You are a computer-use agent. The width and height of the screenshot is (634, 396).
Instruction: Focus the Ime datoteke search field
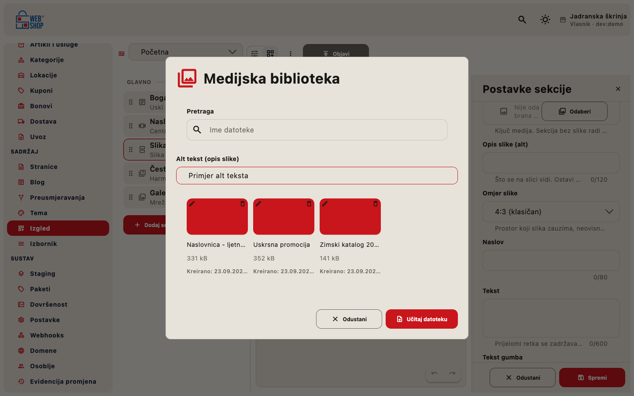pos(317,130)
